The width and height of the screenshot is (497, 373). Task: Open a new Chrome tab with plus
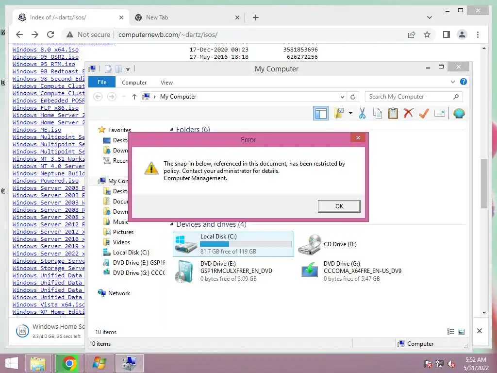coord(256,17)
